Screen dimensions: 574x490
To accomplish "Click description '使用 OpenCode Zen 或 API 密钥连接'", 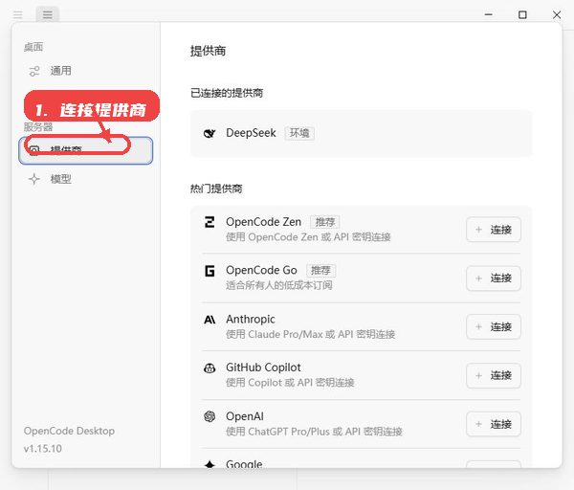I will [x=308, y=237].
